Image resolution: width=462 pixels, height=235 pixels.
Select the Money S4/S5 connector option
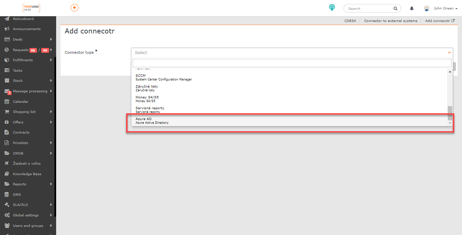[290, 99]
